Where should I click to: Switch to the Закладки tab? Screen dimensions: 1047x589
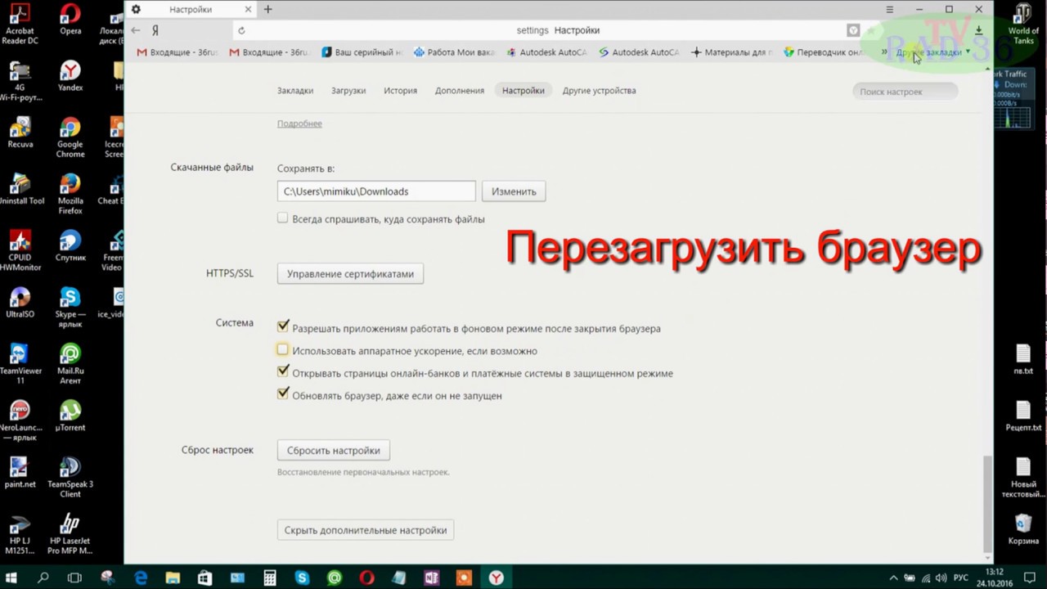295,91
